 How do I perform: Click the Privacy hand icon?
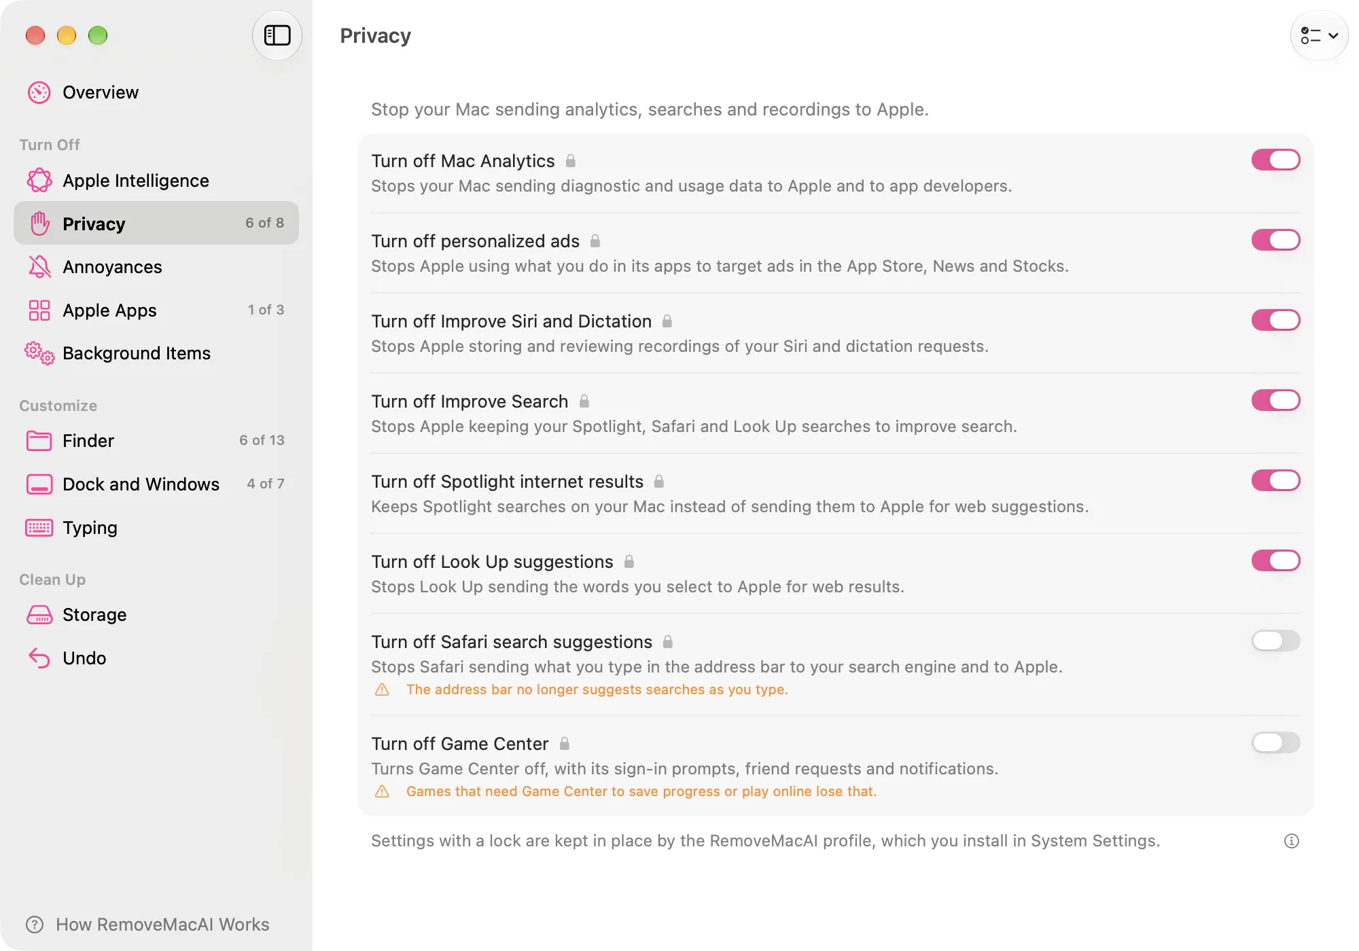click(39, 223)
